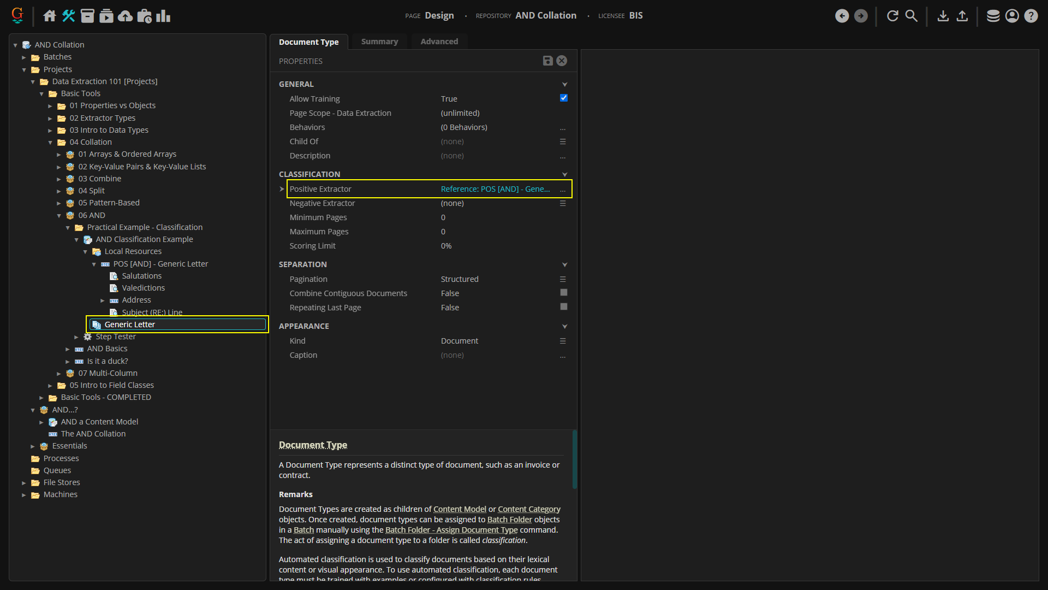
Task: Save properties with the disk icon
Action: pos(547,61)
